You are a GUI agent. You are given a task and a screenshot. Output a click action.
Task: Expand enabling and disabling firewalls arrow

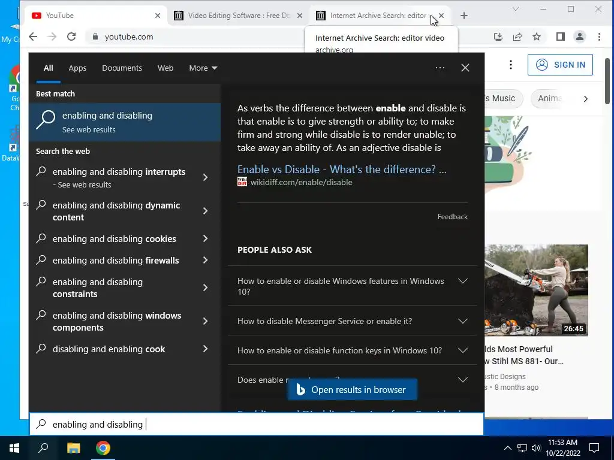click(x=205, y=260)
